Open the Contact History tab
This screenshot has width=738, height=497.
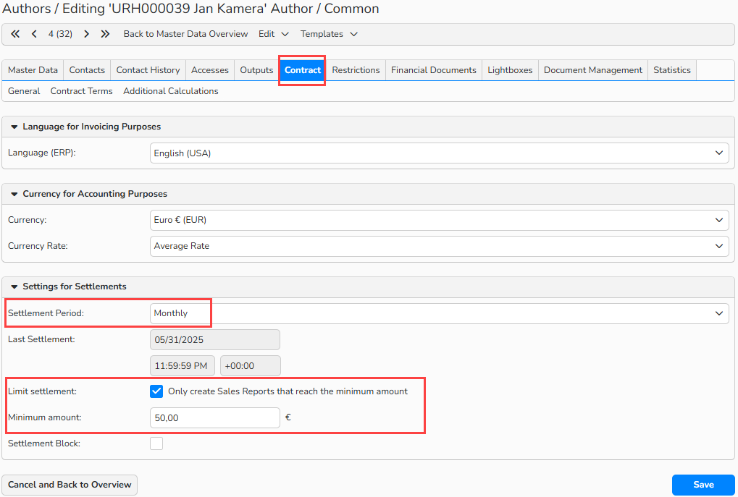148,70
